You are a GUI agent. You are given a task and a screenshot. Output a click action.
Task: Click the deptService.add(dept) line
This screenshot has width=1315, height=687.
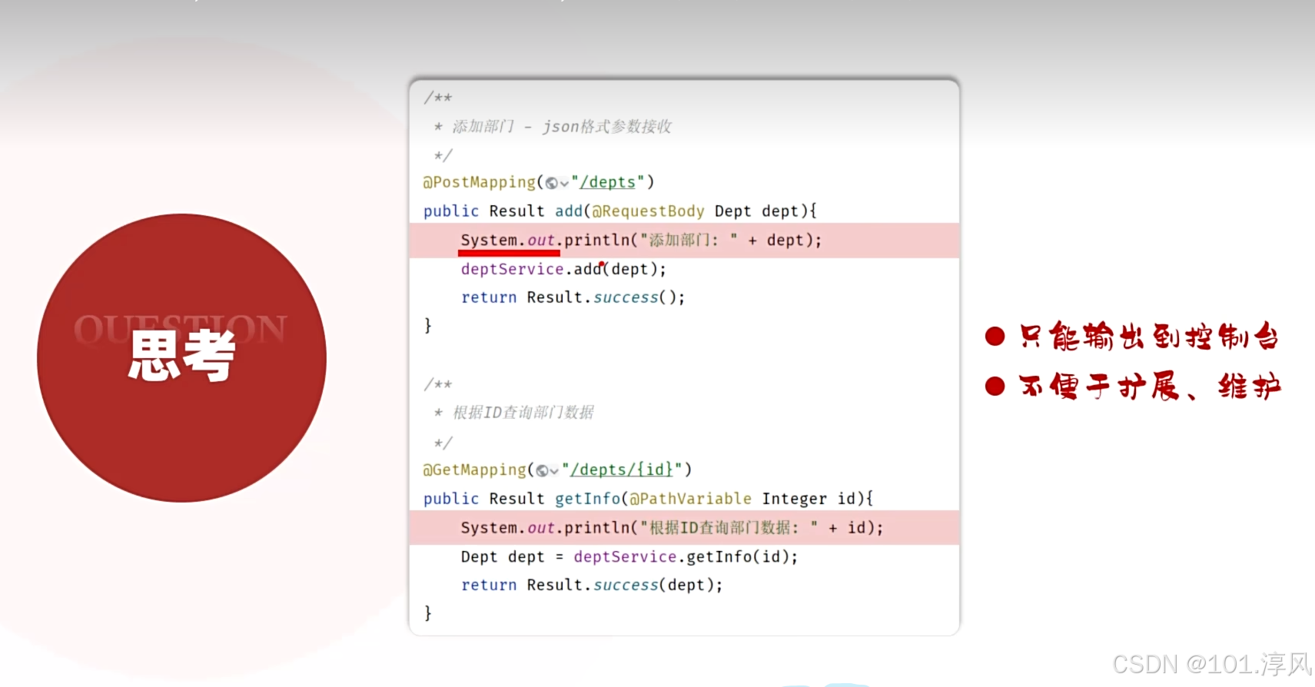pyautogui.click(x=563, y=269)
